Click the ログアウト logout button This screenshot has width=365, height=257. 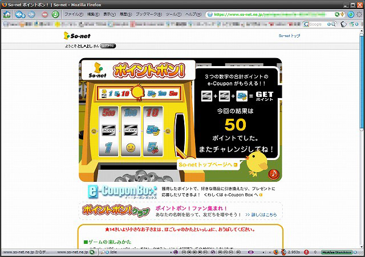(x=108, y=46)
